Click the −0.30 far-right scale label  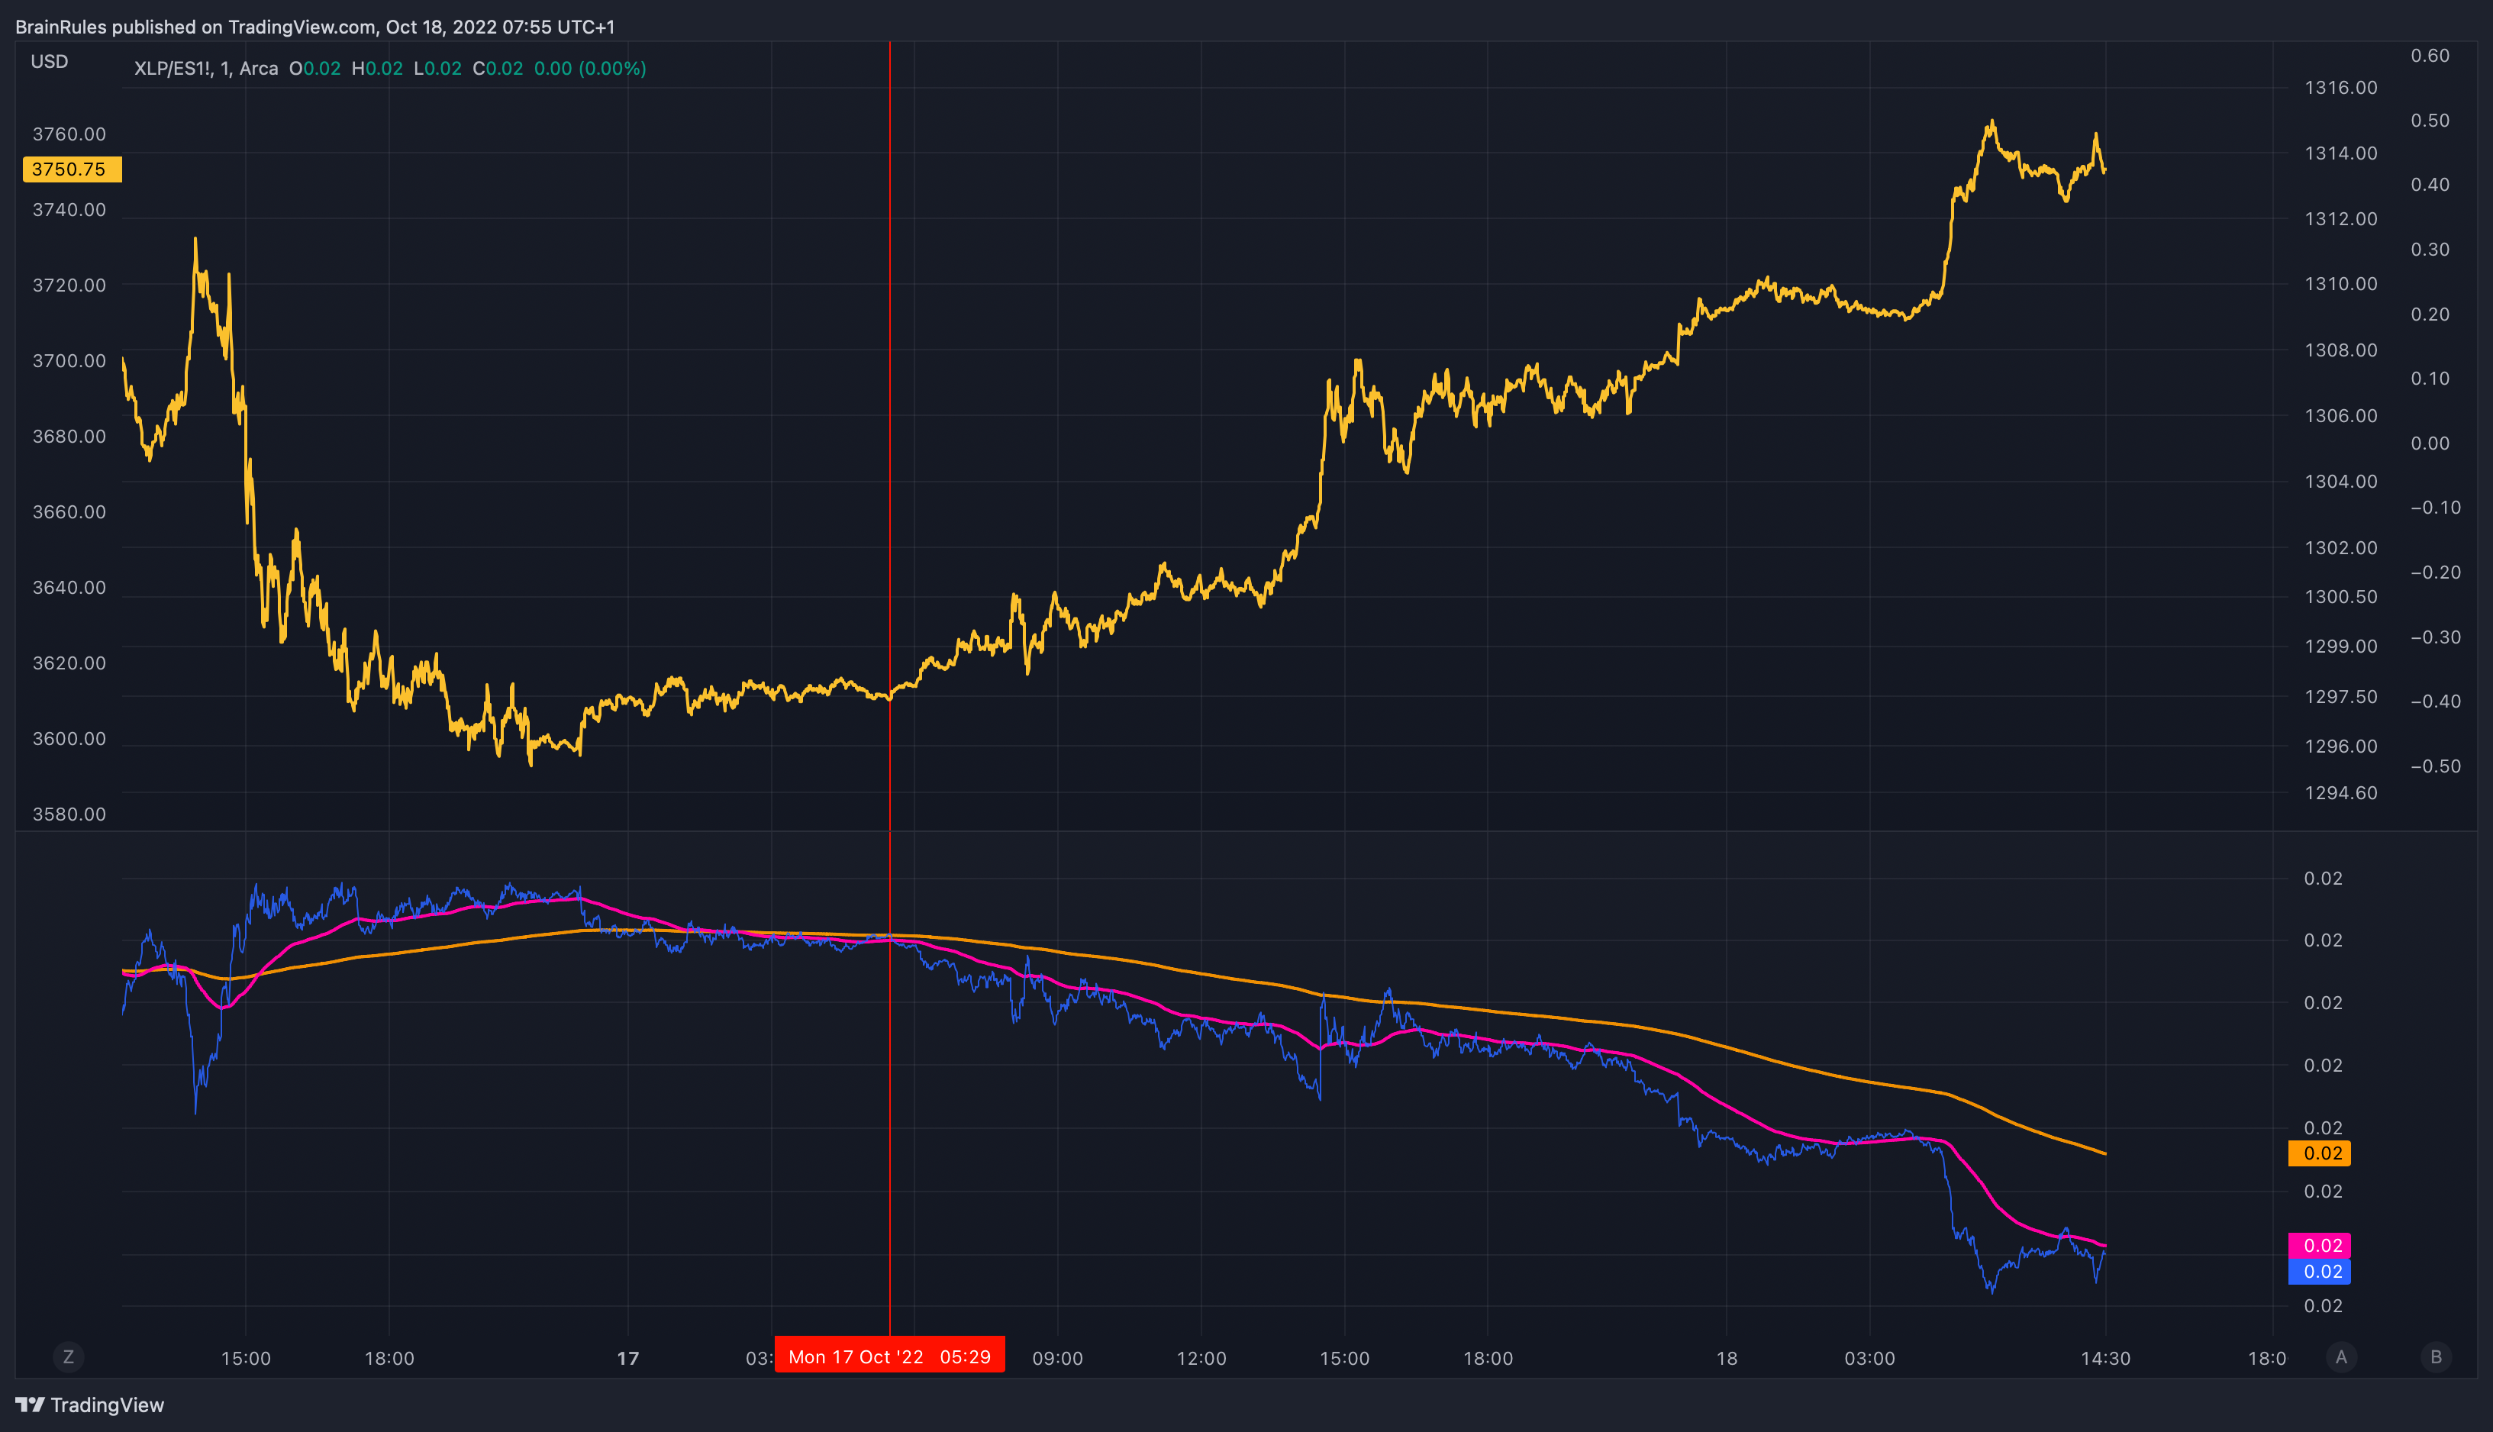coord(2435,637)
